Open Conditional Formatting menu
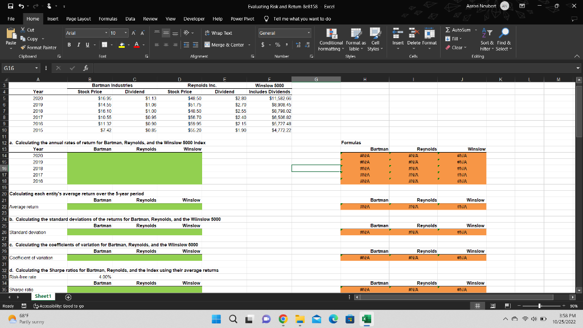The width and height of the screenshot is (583, 328). pyautogui.click(x=331, y=39)
